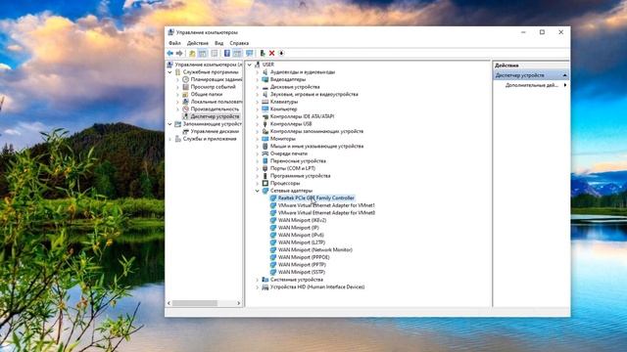The image size is (627, 352).
Task: Select VMware Virtual Ethernet Adapter for VMnet1
Action: coord(326,205)
